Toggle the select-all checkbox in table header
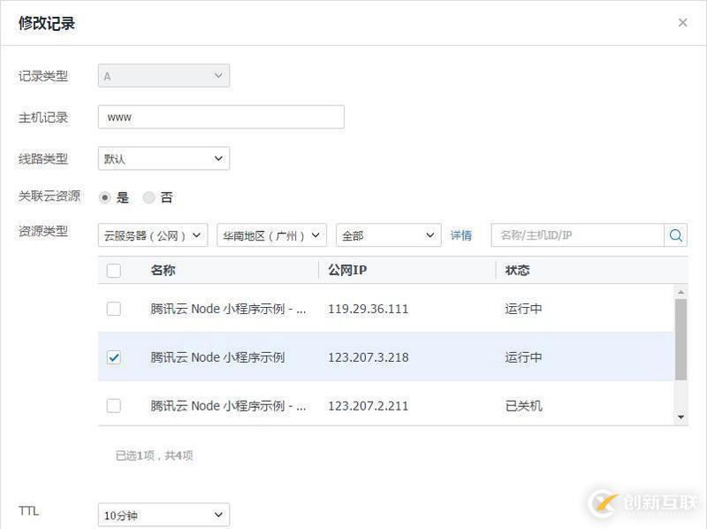707x529 pixels. coord(114,271)
